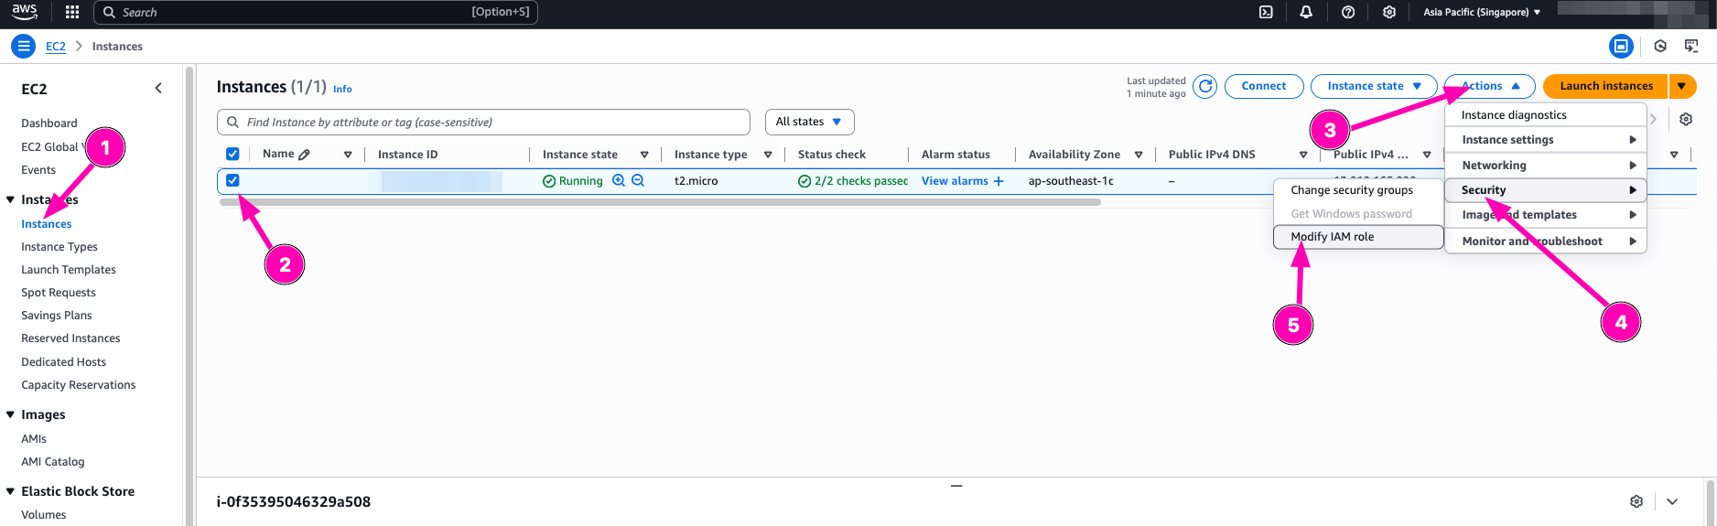Open the Instance state dropdown
The width and height of the screenshot is (1717, 526).
click(x=1373, y=86)
